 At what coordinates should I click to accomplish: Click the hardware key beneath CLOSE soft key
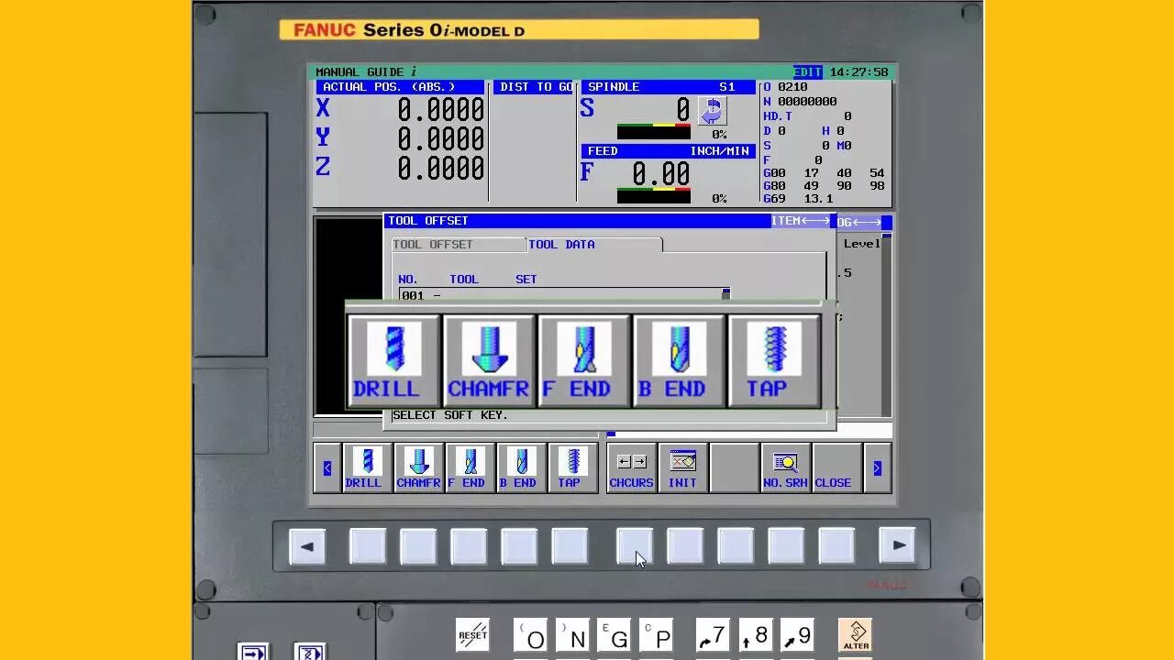coord(836,546)
